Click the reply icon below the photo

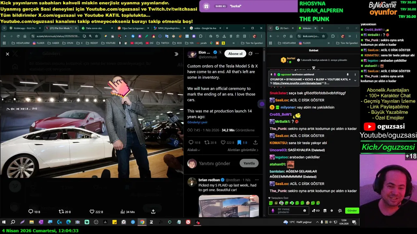pyautogui.click(x=31, y=212)
